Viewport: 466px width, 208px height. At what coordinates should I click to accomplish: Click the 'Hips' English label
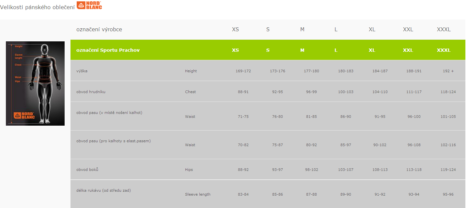pyautogui.click(x=189, y=170)
